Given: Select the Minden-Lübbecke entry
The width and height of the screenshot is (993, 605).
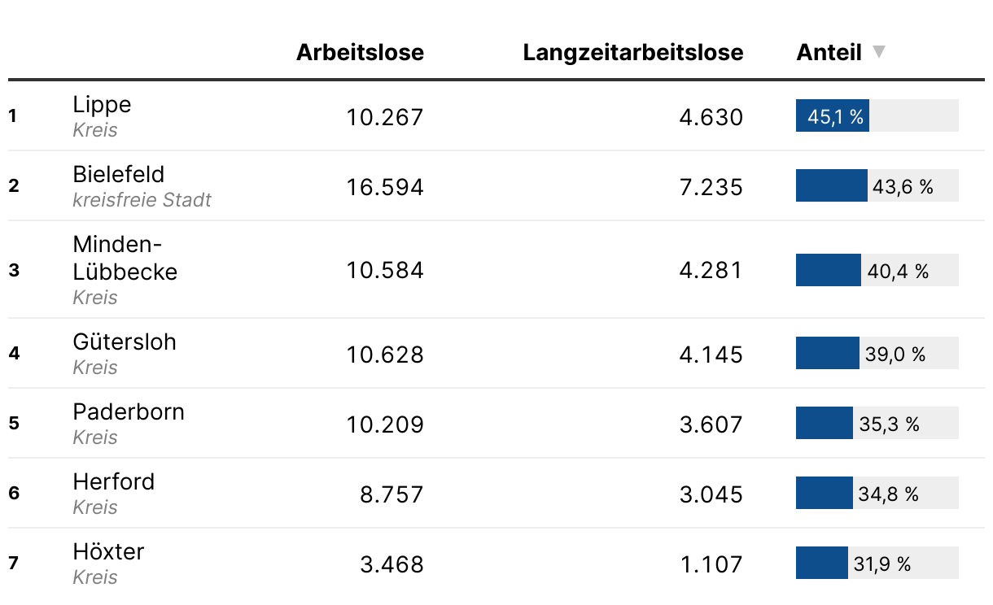Looking at the screenshot, I should coord(125,258).
